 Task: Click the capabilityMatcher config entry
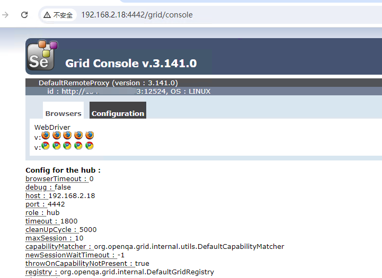pyautogui.click(x=155, y=247)
